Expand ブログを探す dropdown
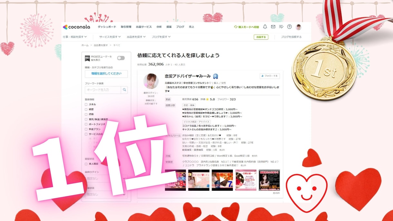This screenshot has height=221, width=393. (161, 37)
